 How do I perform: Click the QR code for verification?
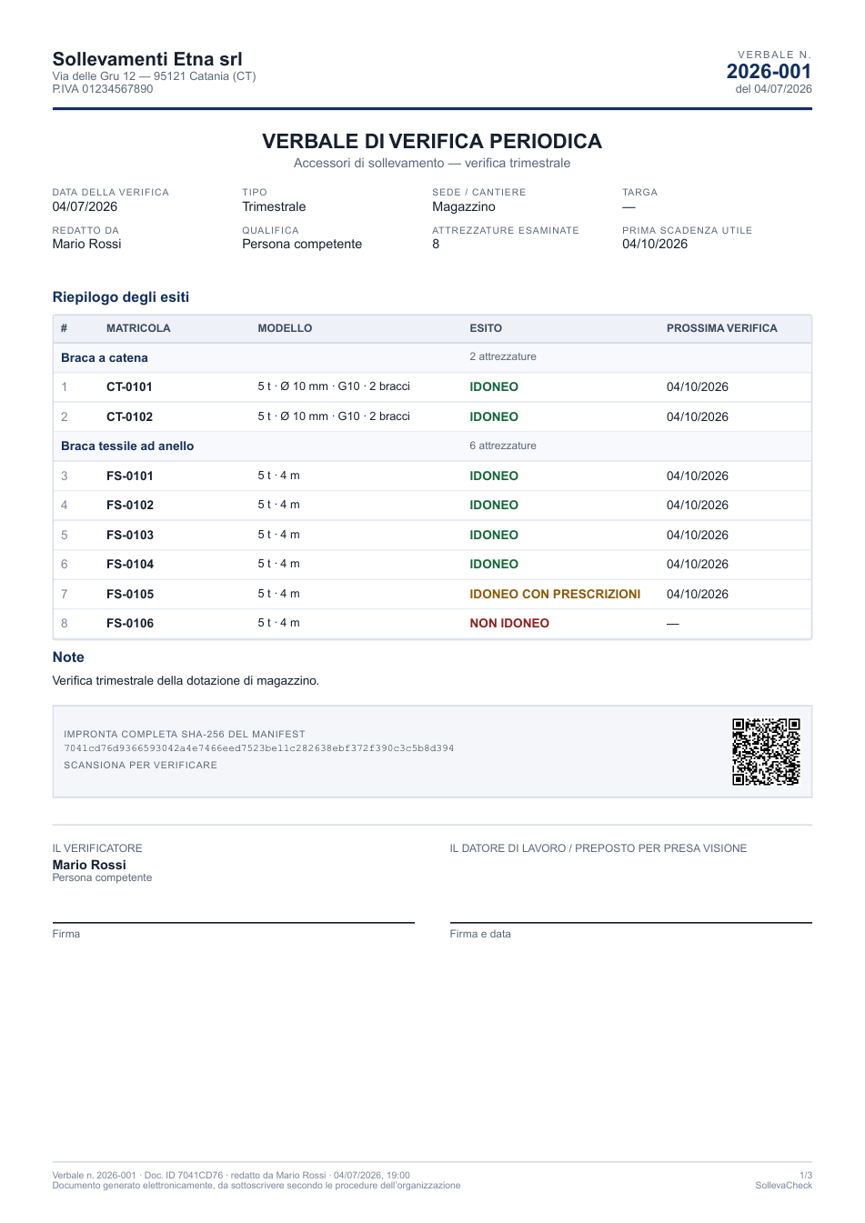pyautogui.click(x=766, y=751)
